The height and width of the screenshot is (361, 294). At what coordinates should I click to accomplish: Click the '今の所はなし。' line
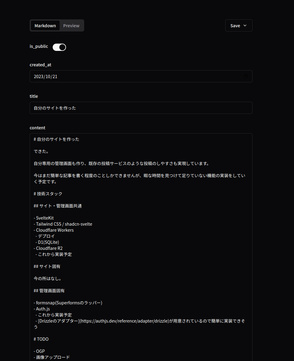click(48, 279)
